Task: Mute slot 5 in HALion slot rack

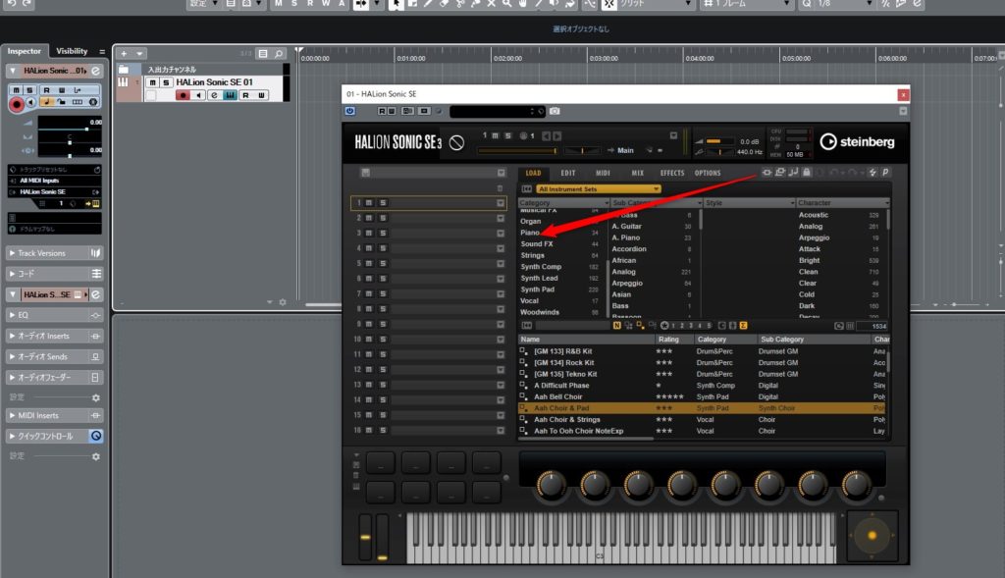Action: (369, 263)
